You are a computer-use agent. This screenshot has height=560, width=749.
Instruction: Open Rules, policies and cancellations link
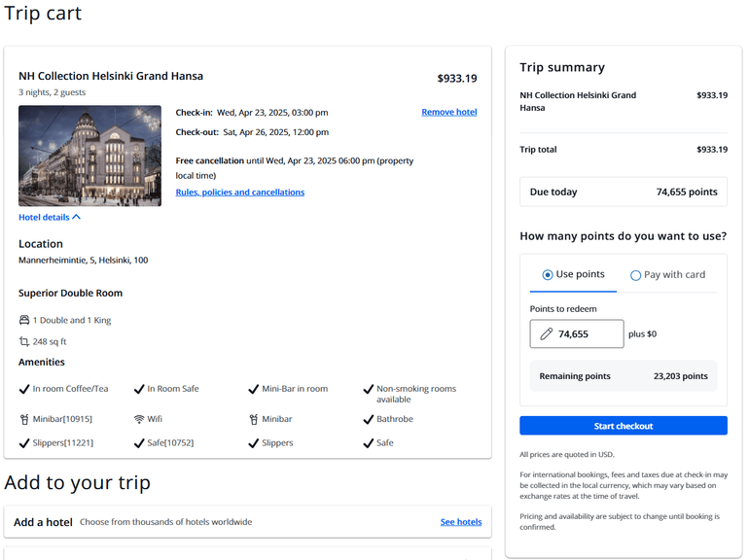point(239,192)
